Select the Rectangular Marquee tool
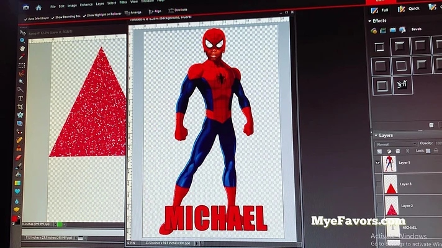The height and width of the screenshot is (248, 442). click(22, 65)
